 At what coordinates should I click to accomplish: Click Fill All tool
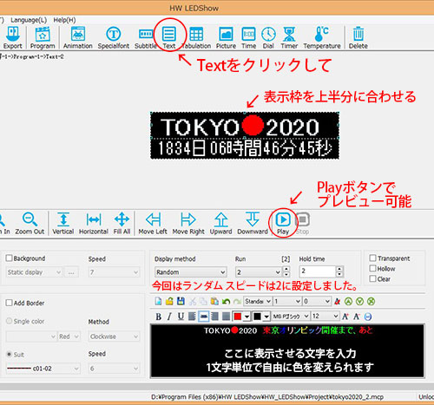[x=122, y=224]
